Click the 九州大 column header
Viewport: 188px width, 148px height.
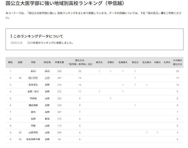[x=167, y=62]
